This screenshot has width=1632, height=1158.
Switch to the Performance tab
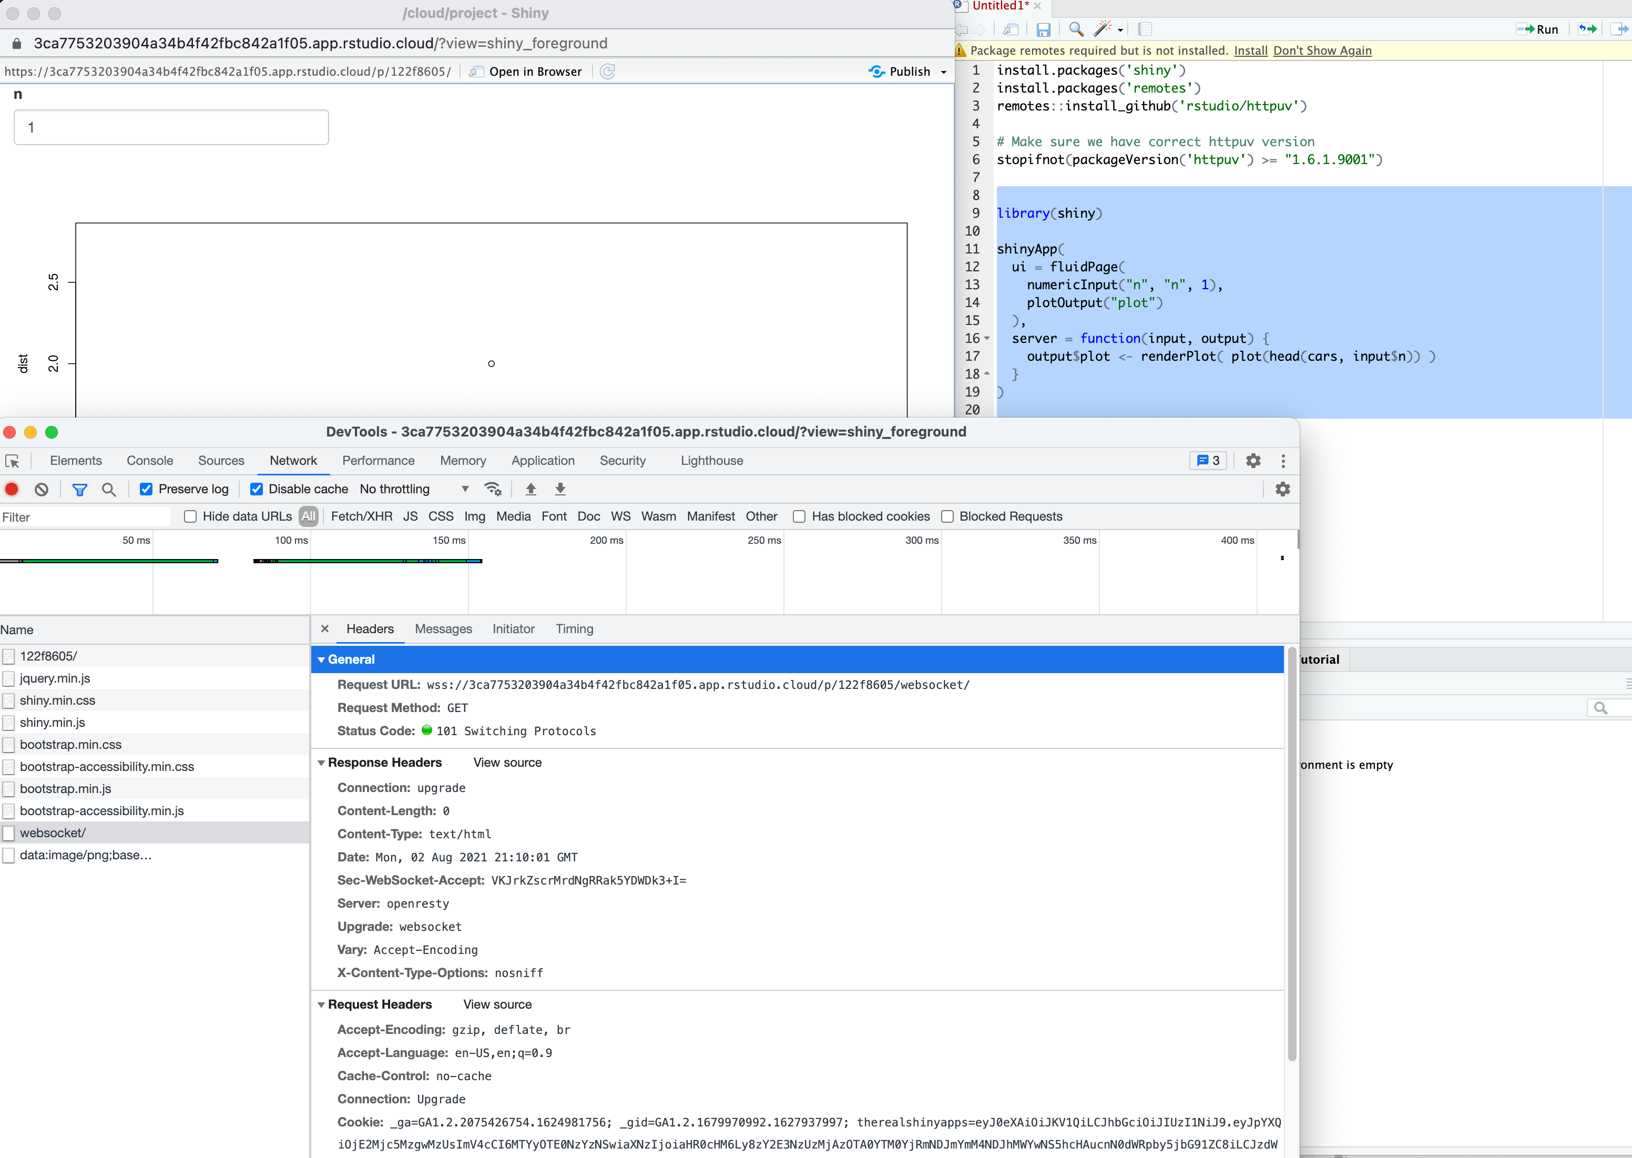(379, 461)
